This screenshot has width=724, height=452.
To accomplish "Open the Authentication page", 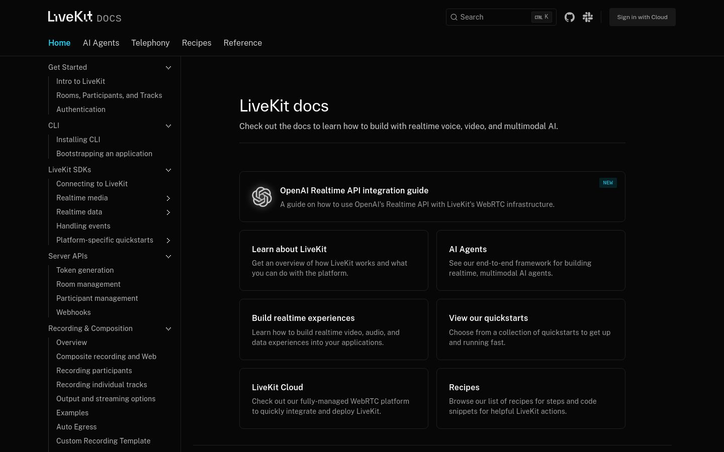I will (81, 109).
